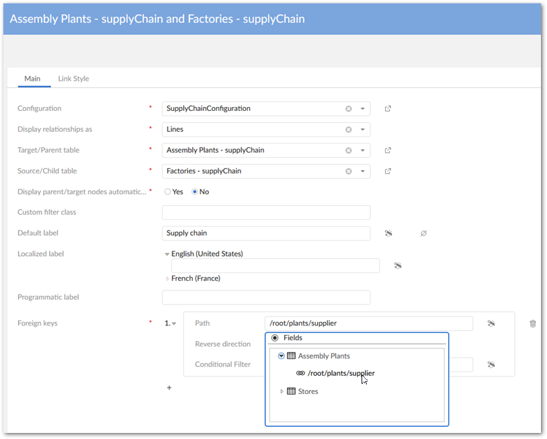This screenshot has height=439, width=547.
Task: Select the Yes radio button
Action: click(x=167, y=192)
